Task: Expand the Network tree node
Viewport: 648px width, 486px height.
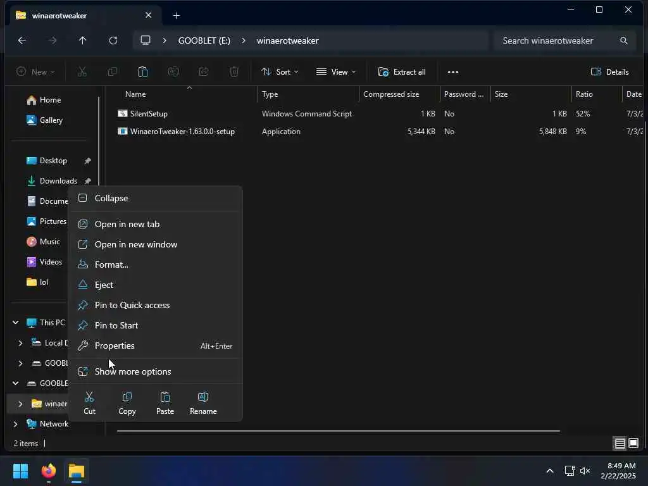Action: coord(16,424)
